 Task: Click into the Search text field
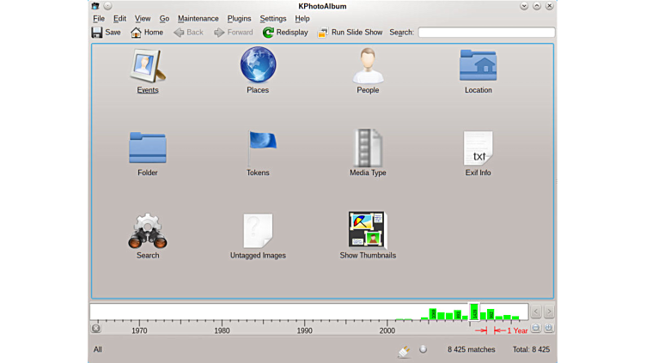click(x=485, y=33)
